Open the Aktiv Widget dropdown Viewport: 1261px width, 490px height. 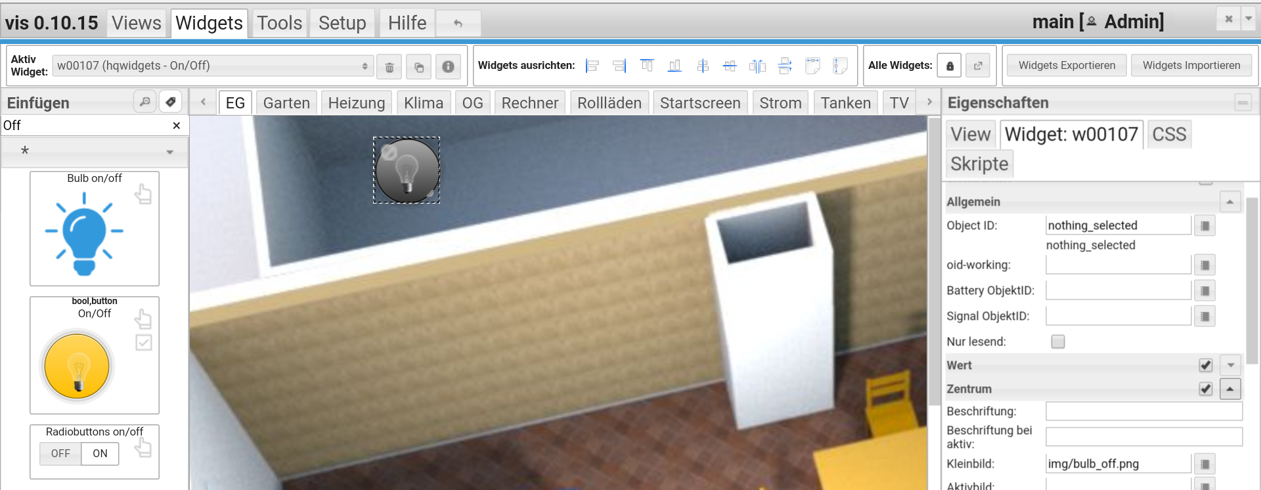213,66
